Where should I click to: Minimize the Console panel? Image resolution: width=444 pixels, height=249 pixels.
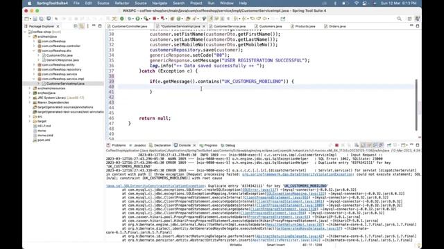click(x=411, y=145)
